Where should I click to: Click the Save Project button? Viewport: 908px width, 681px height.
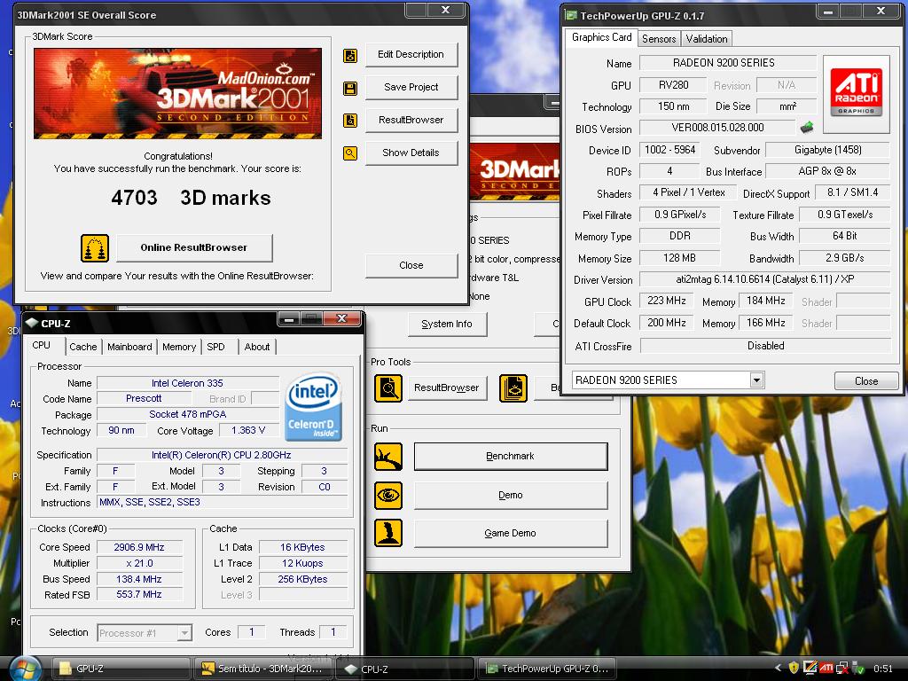click(411, 88)
